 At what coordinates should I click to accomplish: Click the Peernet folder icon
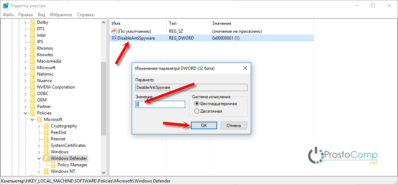46,139
